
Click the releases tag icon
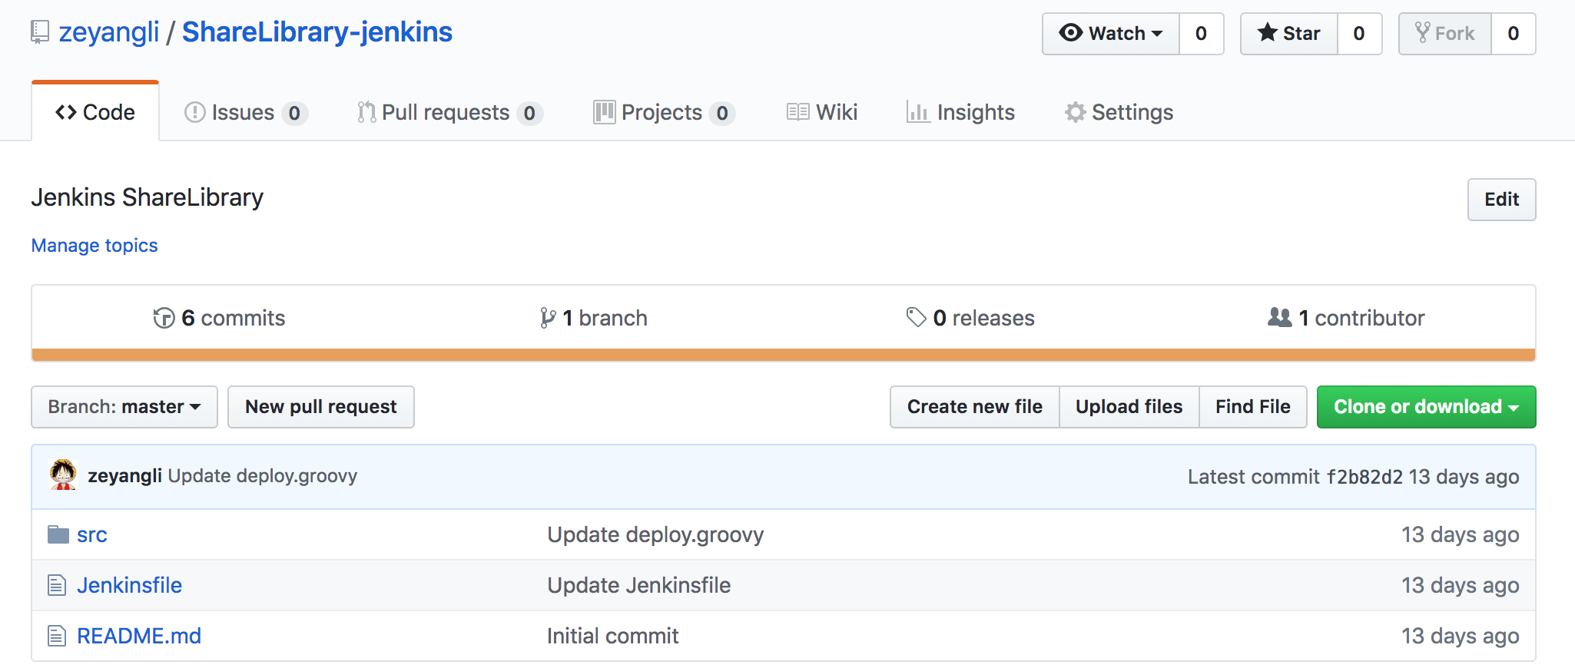[x=916, y=317]
